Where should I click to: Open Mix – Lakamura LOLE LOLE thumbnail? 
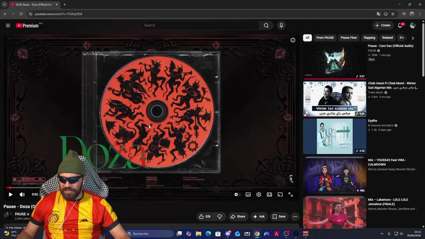click(x=335, y=212)
